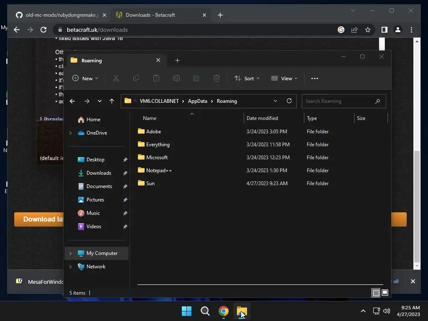428x321 pixels.
Task: Add a new Explorer tab
Action: point(177,60)
